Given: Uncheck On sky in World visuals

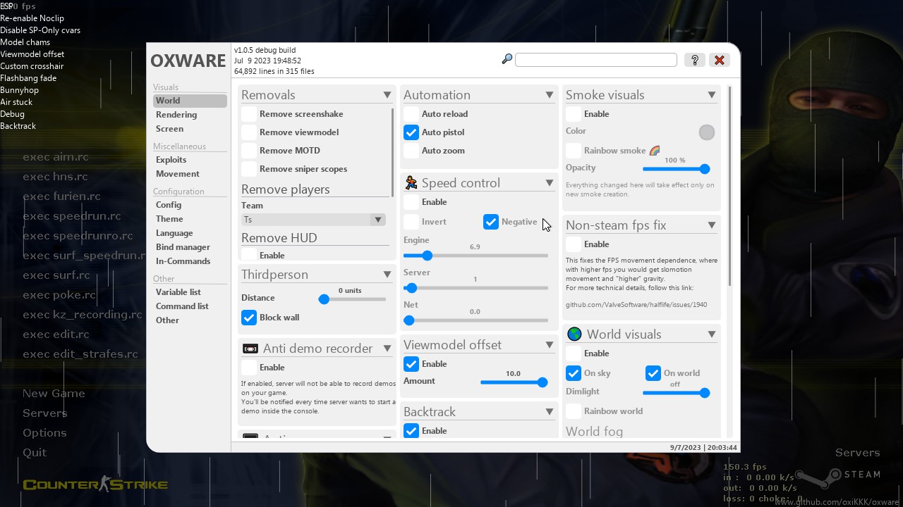Looking at the screenshot, I should click(574, 373).
